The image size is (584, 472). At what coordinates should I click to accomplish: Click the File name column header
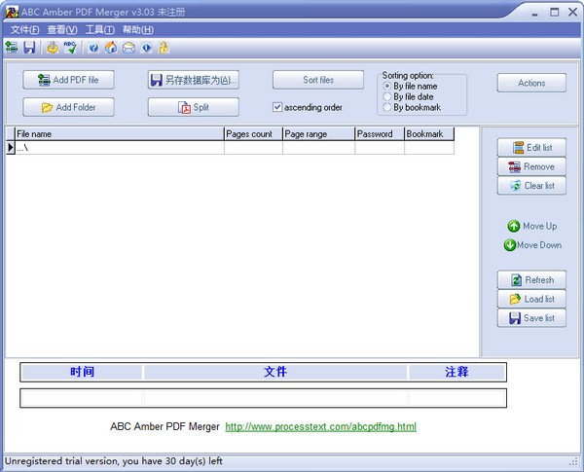119,133
